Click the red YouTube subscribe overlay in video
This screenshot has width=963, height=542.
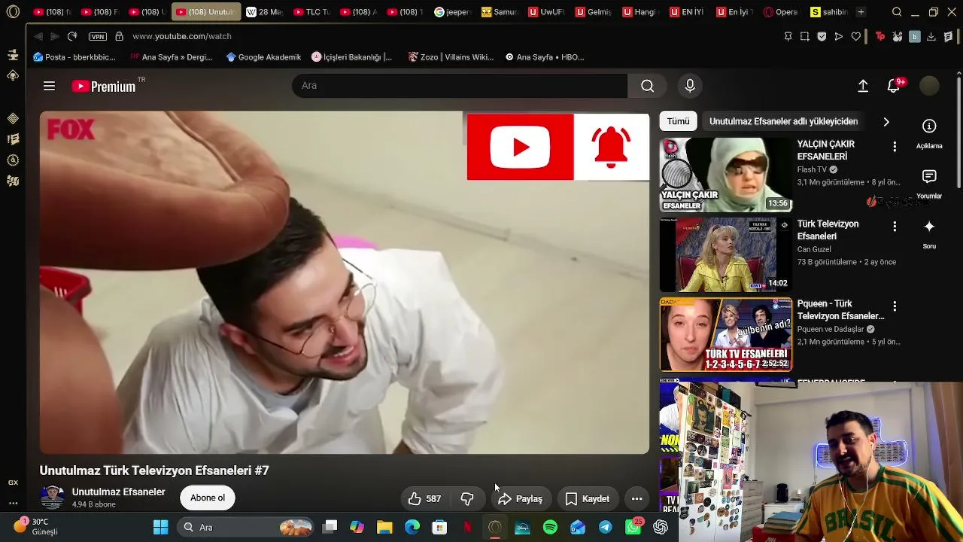(x=520, y=147)
